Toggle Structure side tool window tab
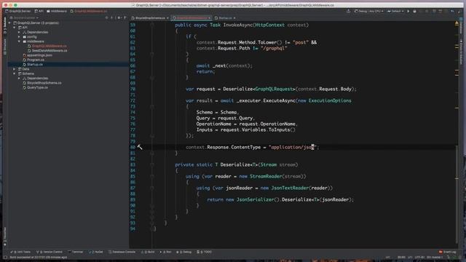Viewport: 466px width, 262px height. point(5,47)
